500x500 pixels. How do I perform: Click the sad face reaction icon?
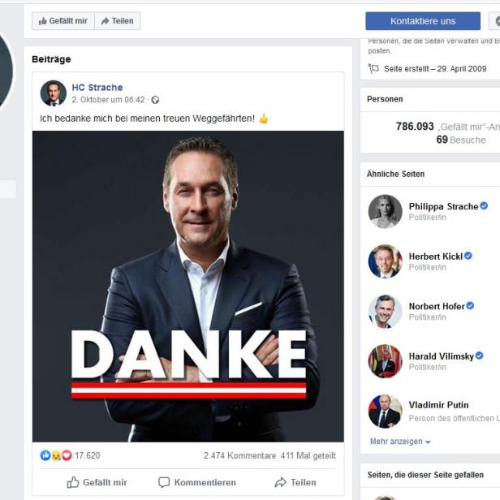(56, 455)
